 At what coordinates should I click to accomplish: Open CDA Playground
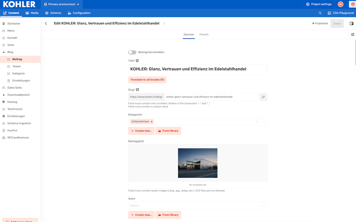(x=341, y=13)
